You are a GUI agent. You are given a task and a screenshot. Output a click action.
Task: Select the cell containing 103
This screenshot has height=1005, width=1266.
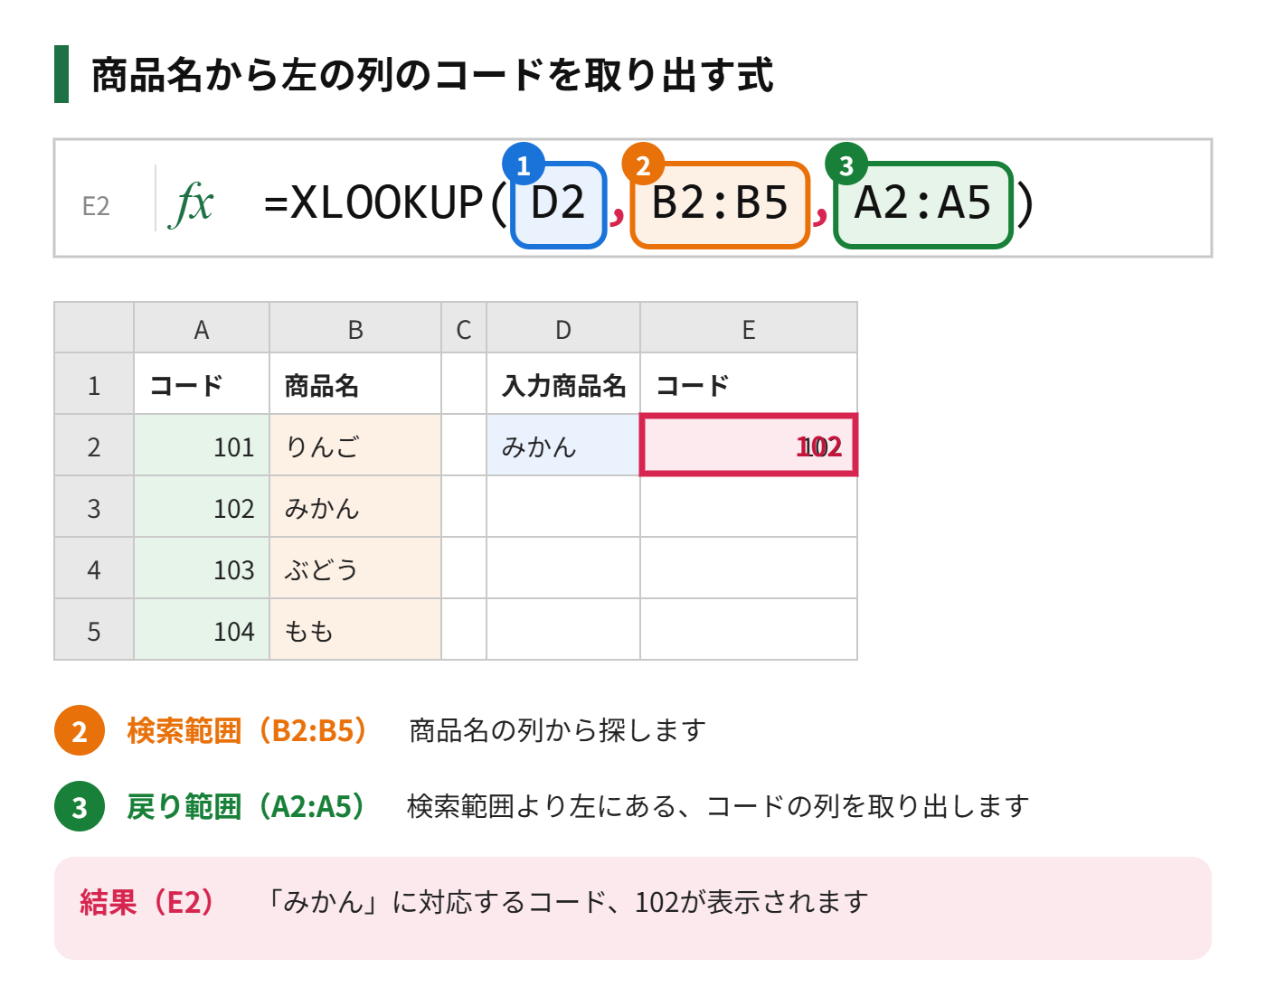[x=202, y=568]
